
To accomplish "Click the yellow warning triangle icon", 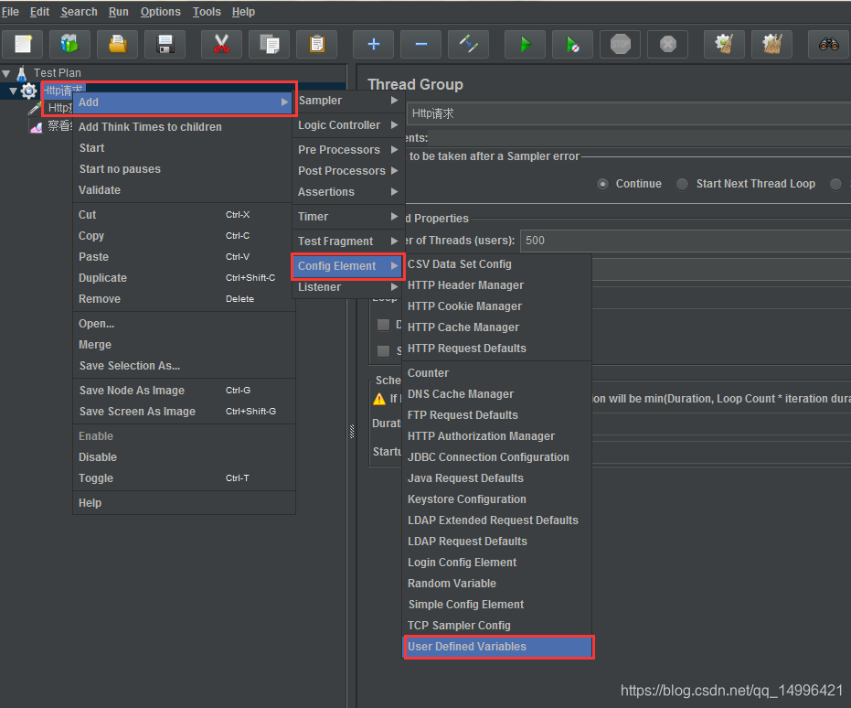I will tap(379, 399).
